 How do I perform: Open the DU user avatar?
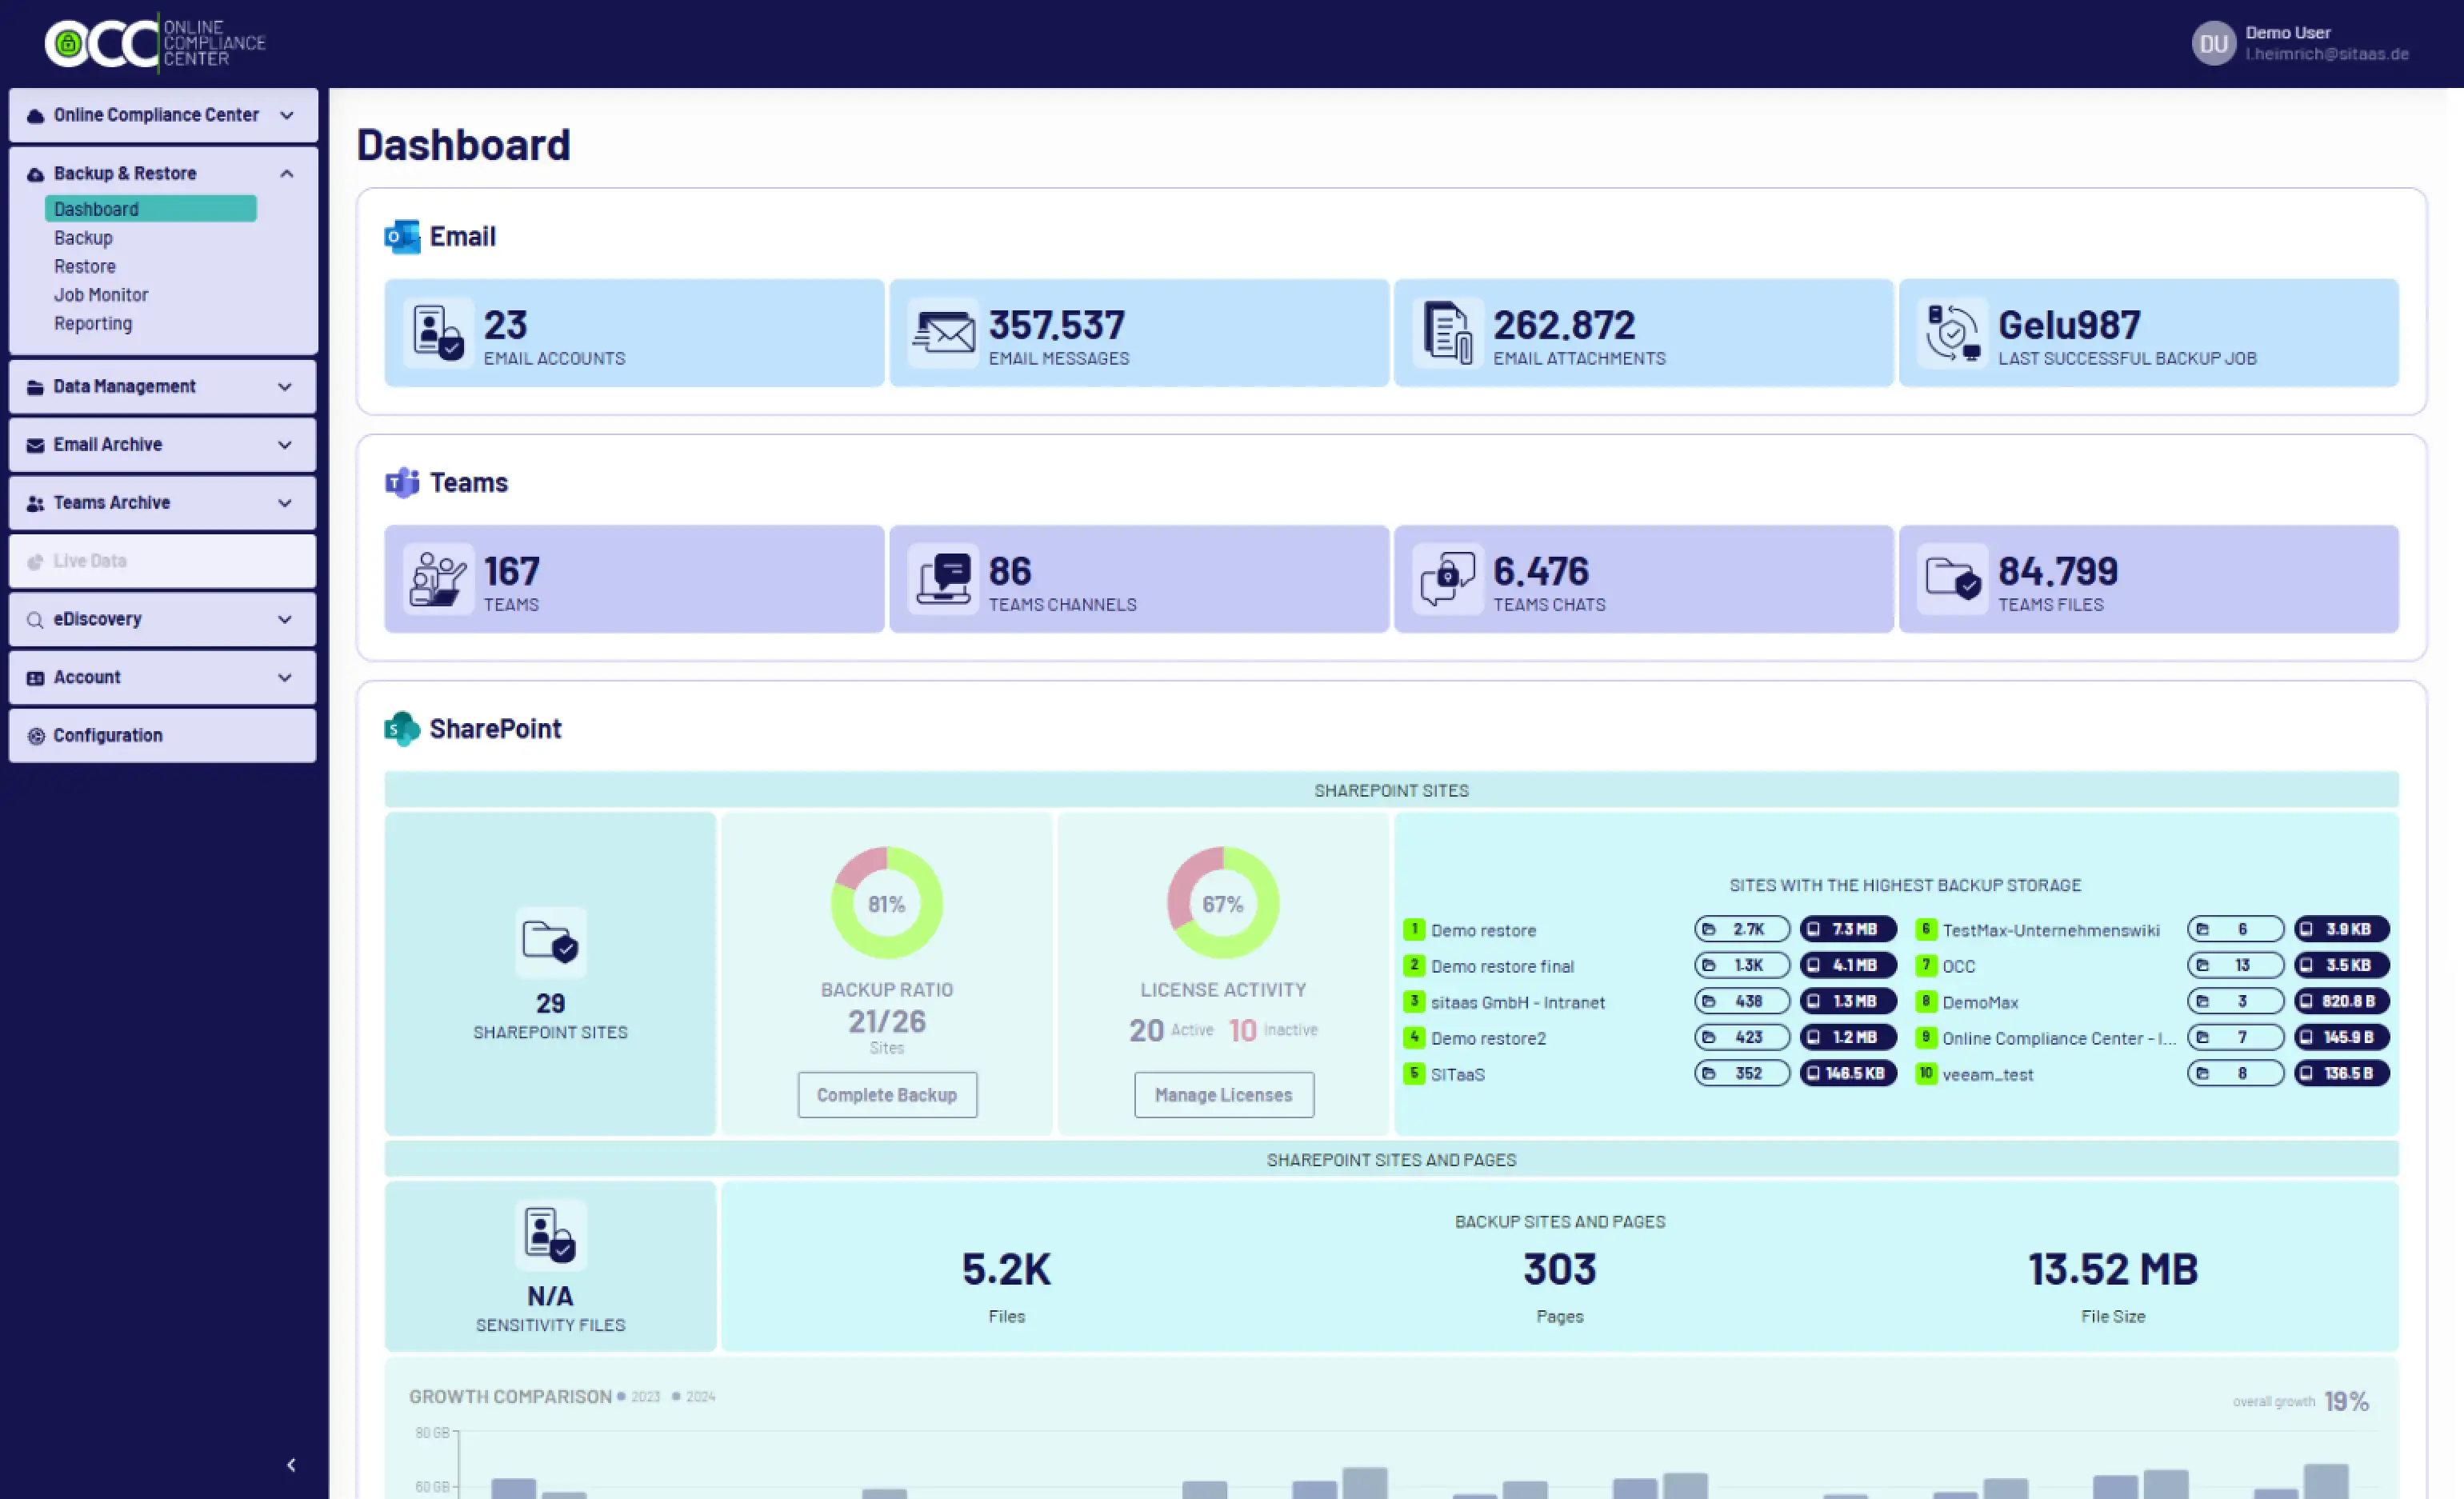pos(2213,43)
